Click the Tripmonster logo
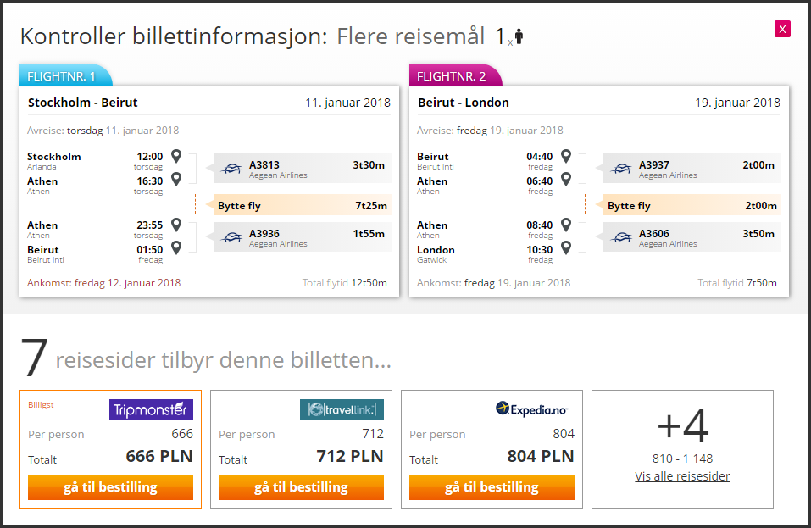 [151, 409]
